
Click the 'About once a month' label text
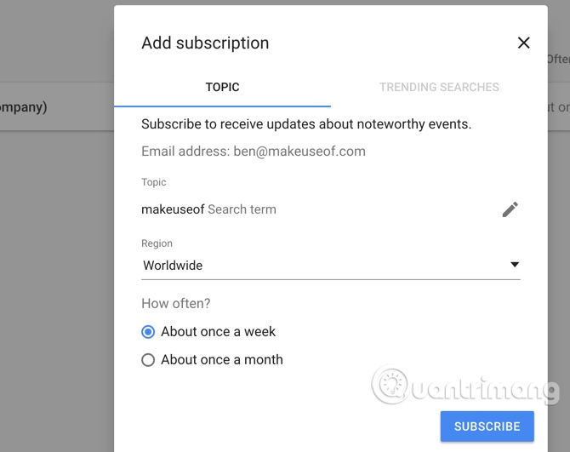click(222, 360)
